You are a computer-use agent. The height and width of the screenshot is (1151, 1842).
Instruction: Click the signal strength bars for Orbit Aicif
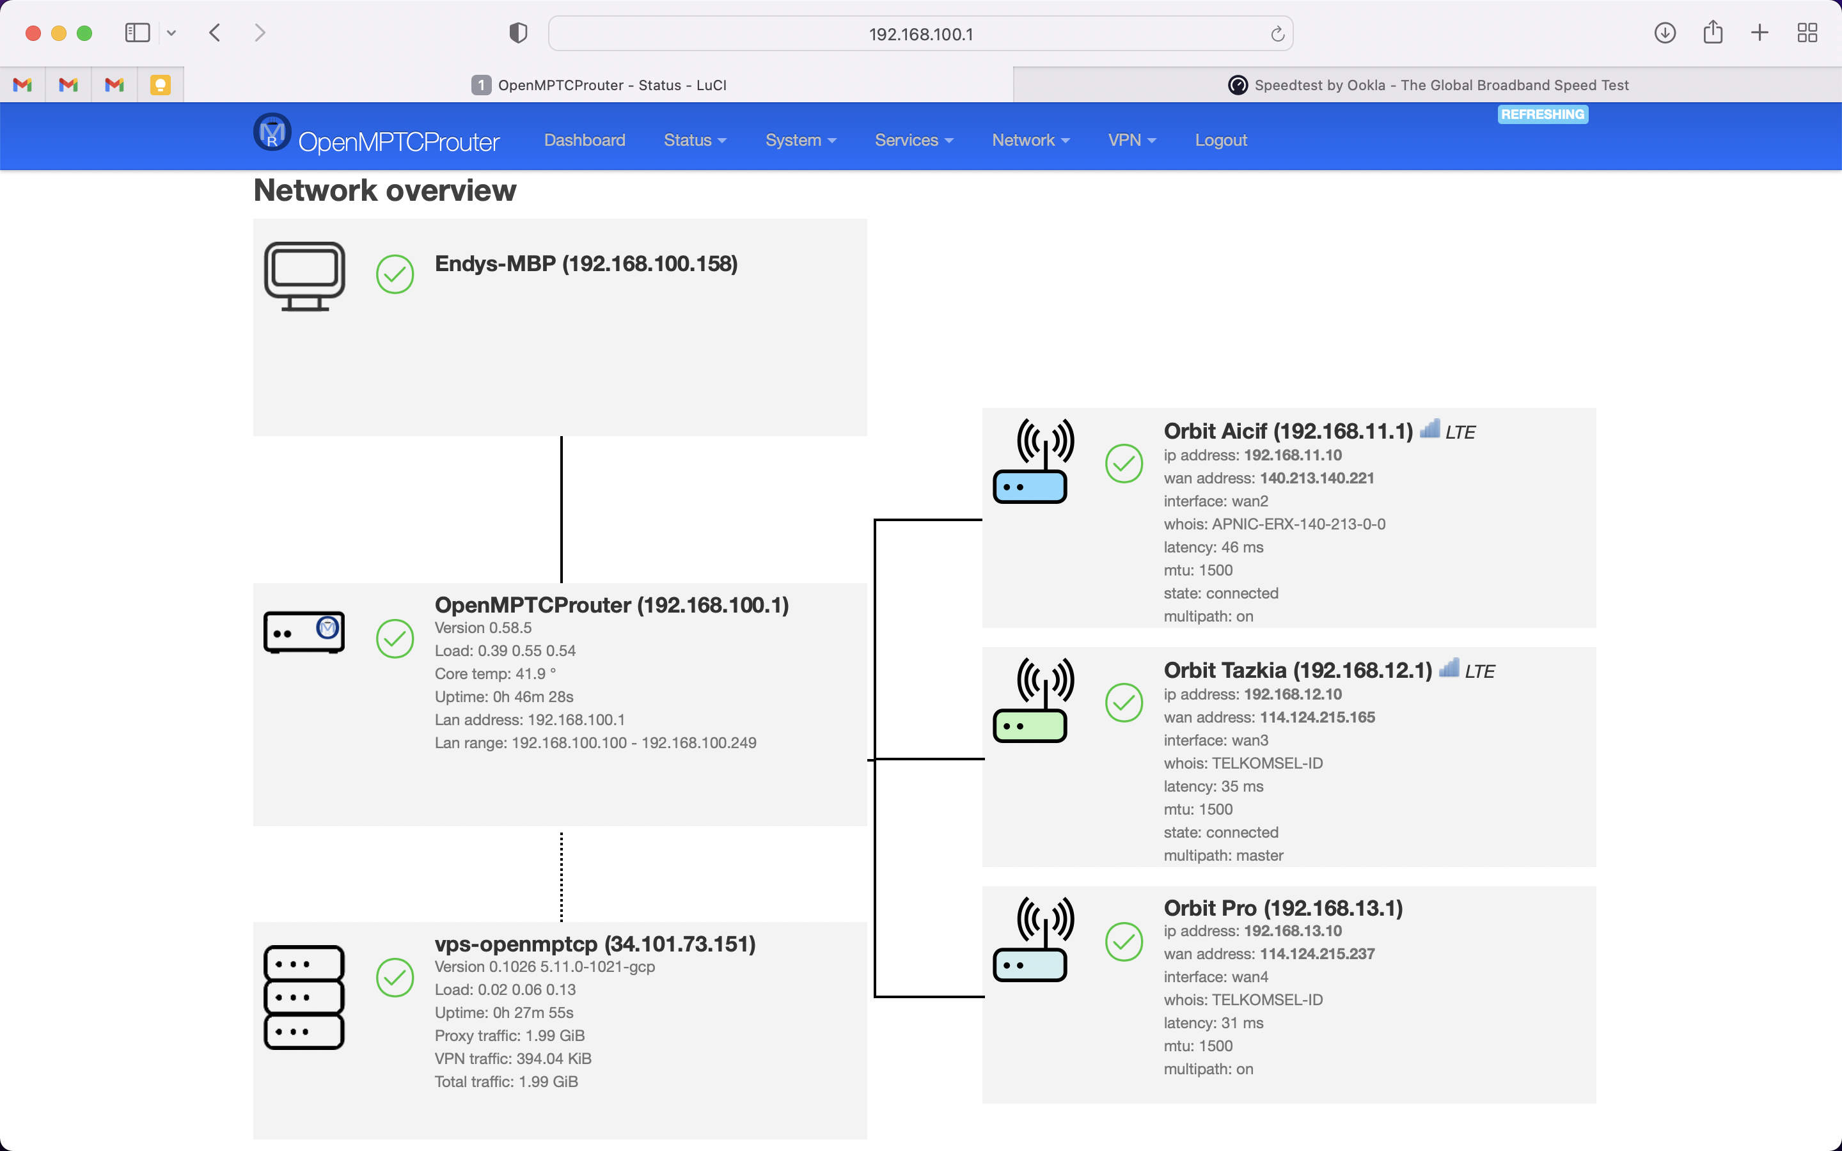tap(1430, 428)
